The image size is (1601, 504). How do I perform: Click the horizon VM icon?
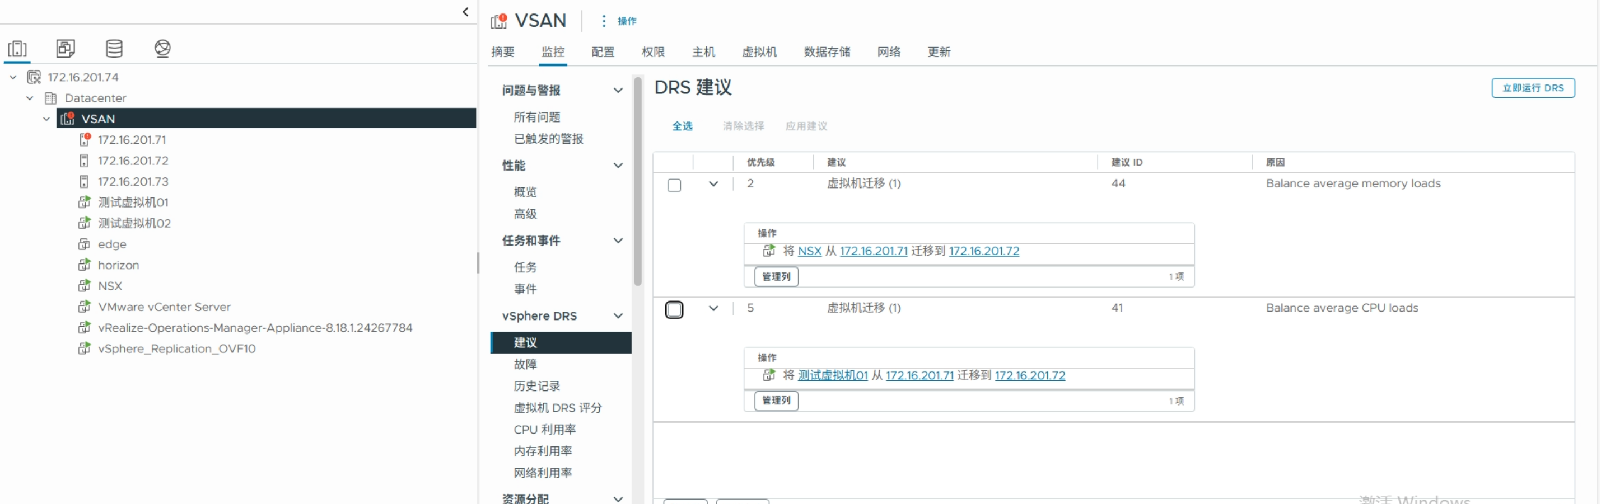pos(85,265)
